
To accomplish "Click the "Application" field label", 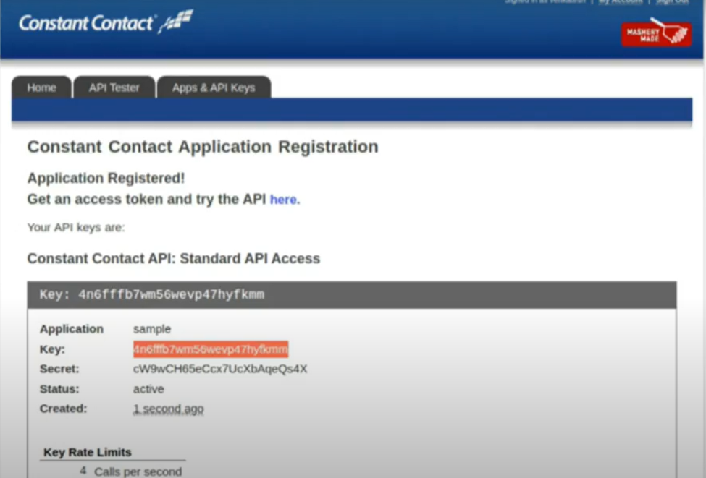I will click(72, 329).
